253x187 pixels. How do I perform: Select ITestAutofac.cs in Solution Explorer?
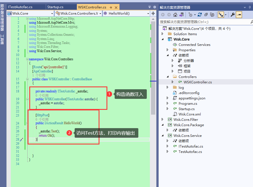tap(191, 146)
